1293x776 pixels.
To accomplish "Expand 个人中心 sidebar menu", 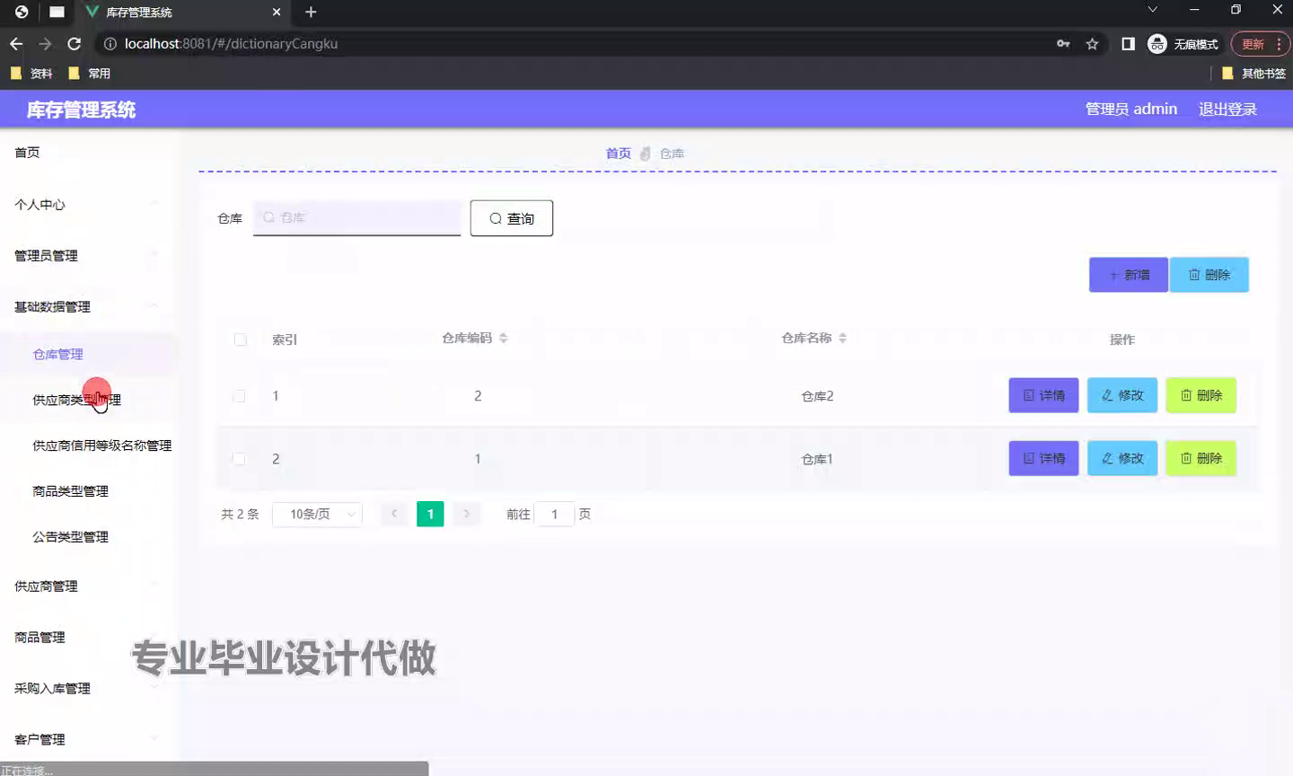I will click(x=88, y=205).
